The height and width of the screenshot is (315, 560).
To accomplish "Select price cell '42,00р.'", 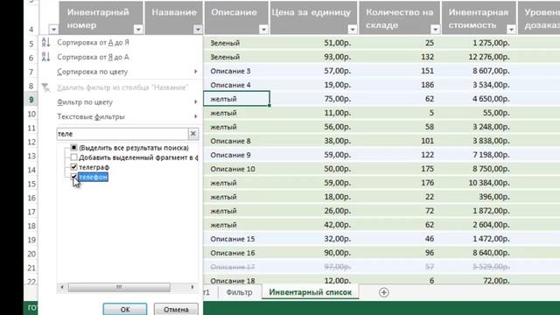I will (314, 225).
